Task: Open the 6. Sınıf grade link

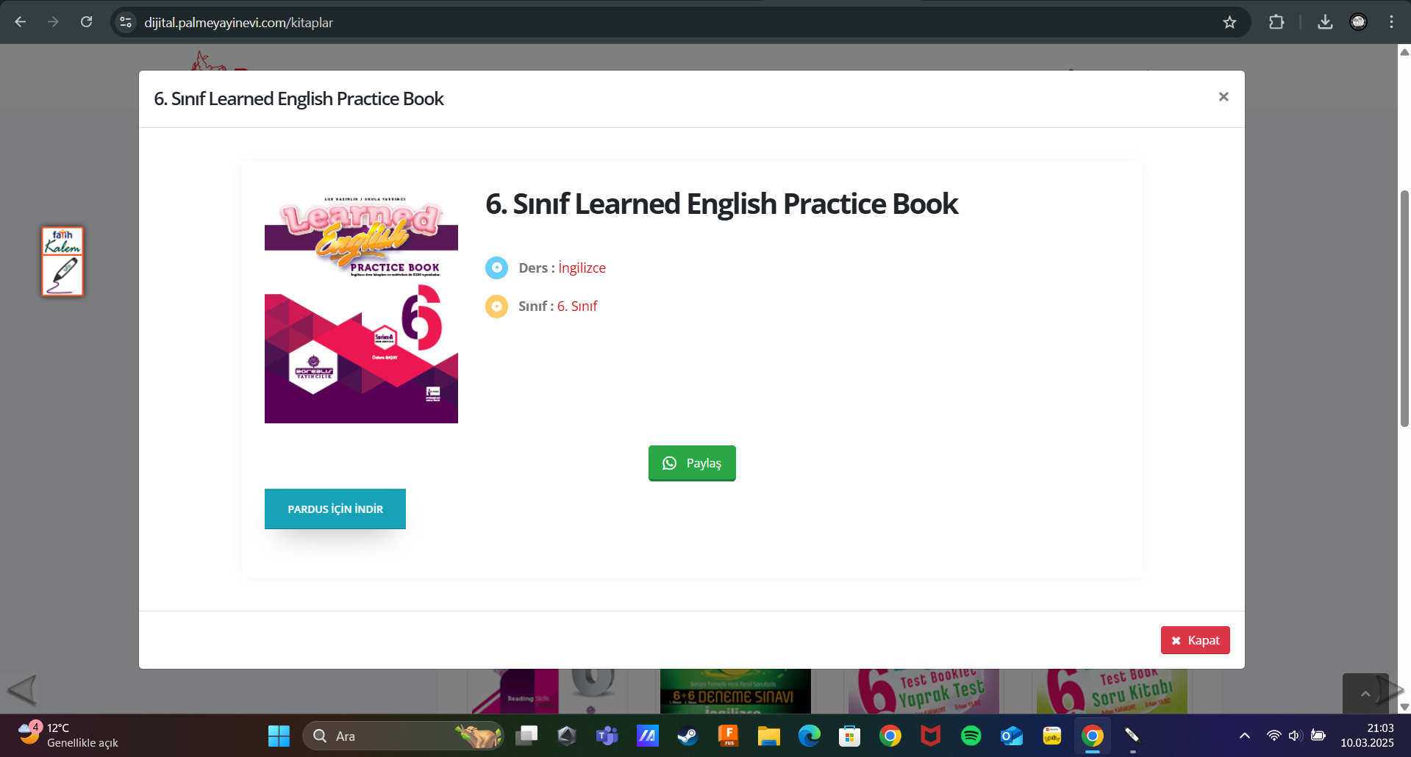Action: (x=577, y=306)
